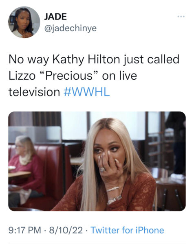This screenshot has height=244, width=194.
Task: Open the three-dot more options menu
Action: click(181, 17)
